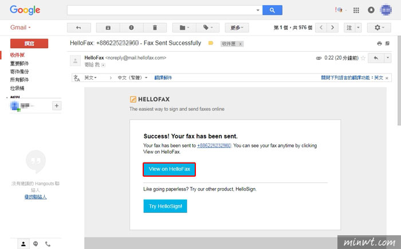This screenshot has height=249, width=401.
Task: Open the account profile avatar
Action: tap(386, 10)
